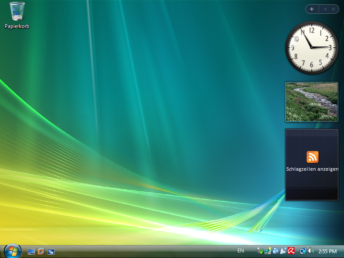
Task: Show next Sidebar page with right arrow
Action: tap(333, 9)
